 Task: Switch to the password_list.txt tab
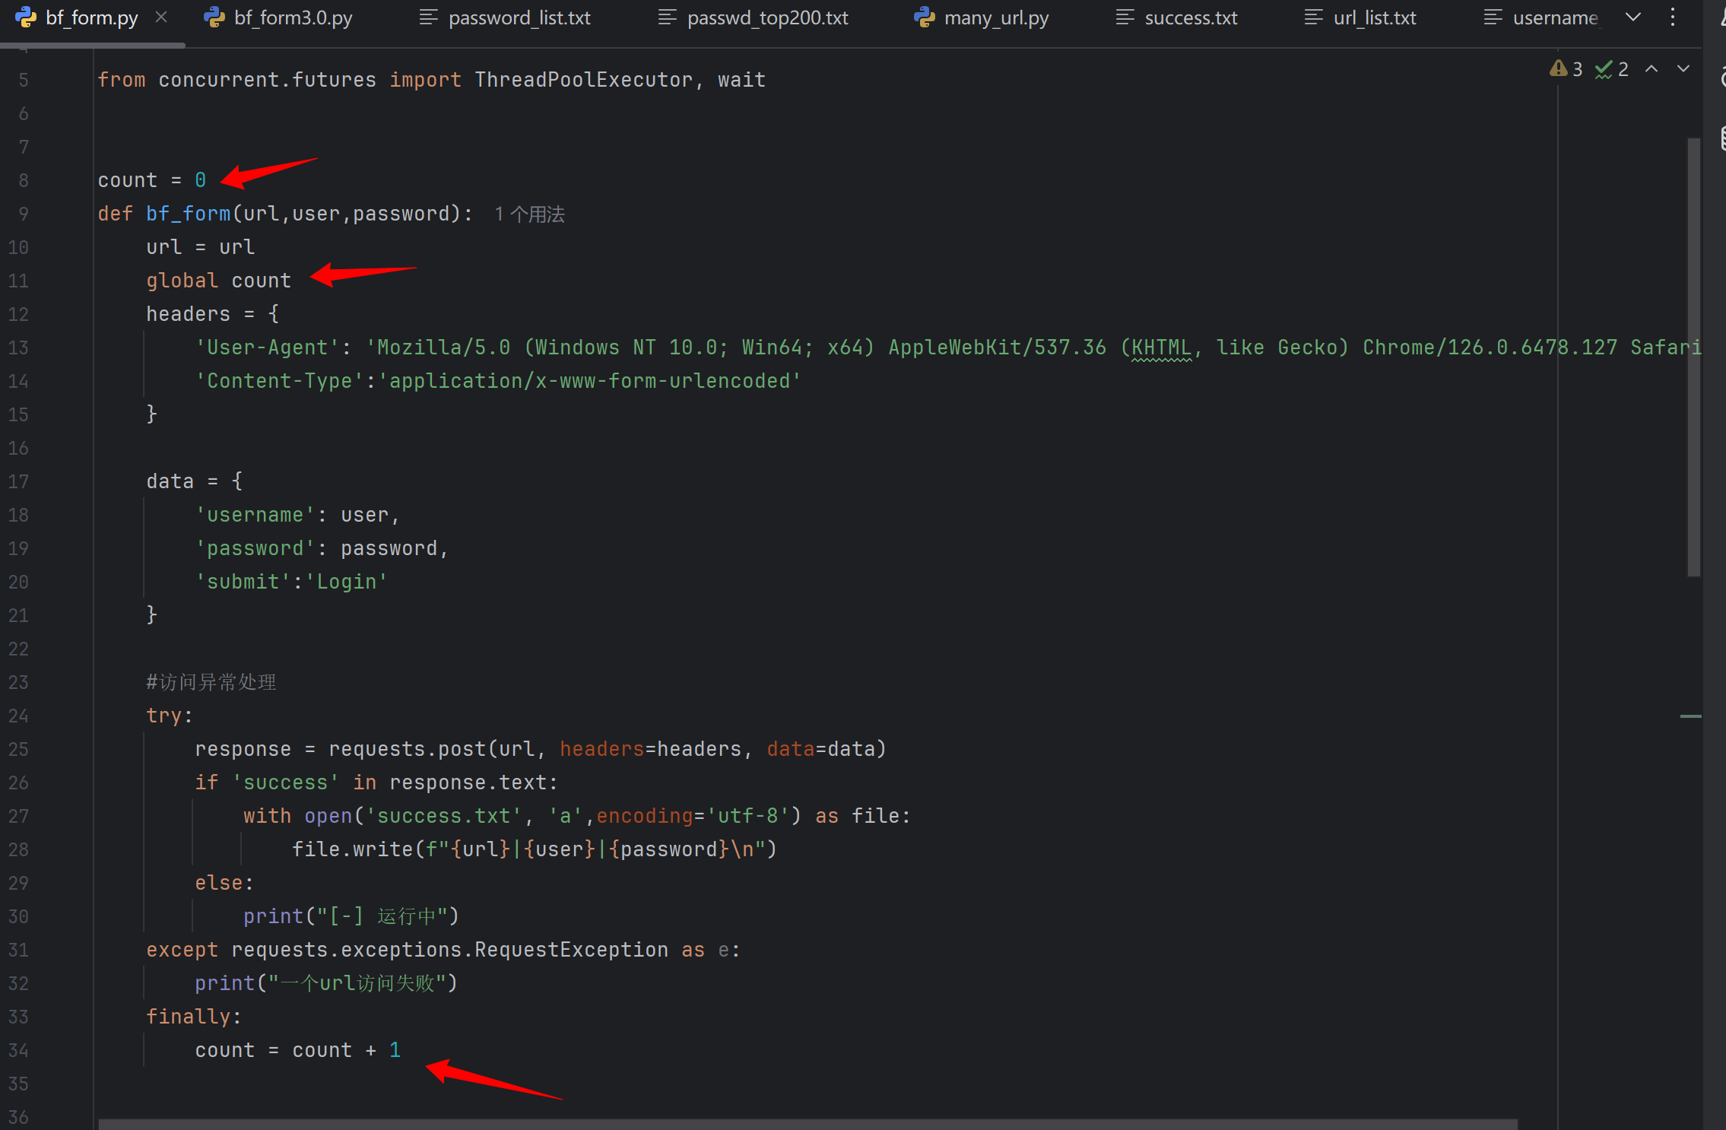519,17
